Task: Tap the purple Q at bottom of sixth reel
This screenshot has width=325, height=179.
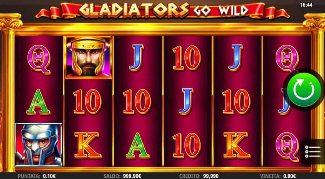Action: tap(287, 147)
